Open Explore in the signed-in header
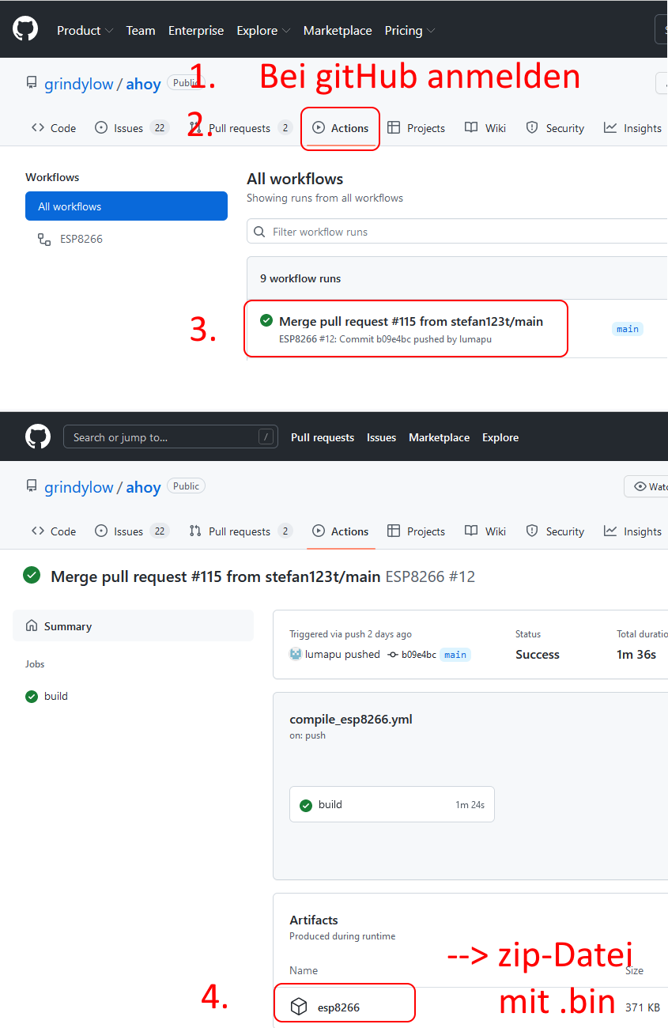The image size is (668, 1028). pyautogui.click(x=500, y=437)
